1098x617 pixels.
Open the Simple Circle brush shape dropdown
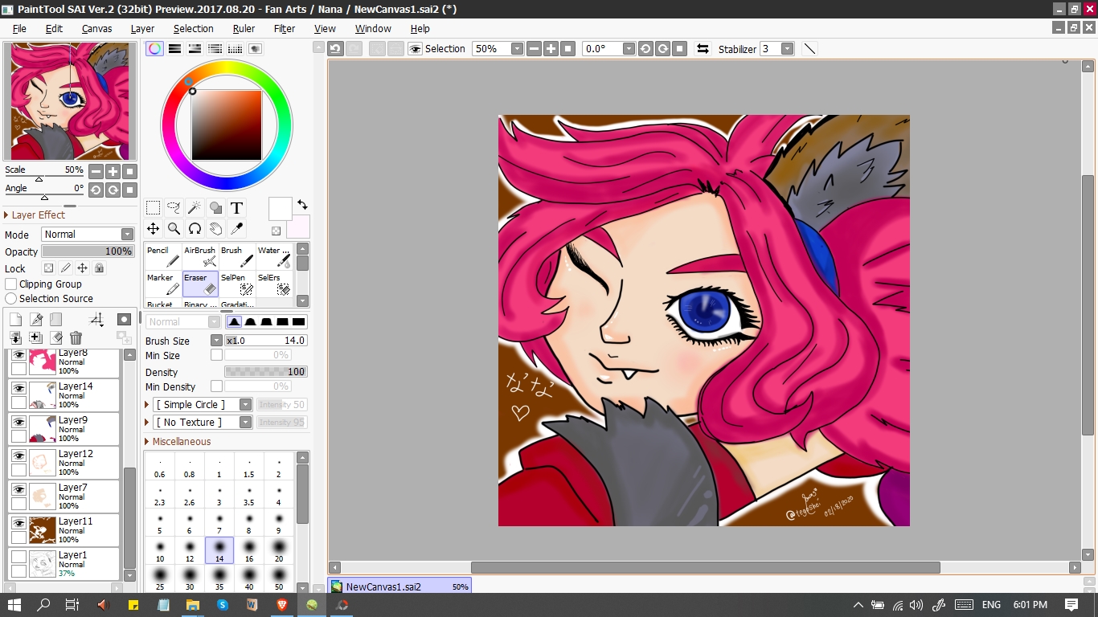click(203, 404)
